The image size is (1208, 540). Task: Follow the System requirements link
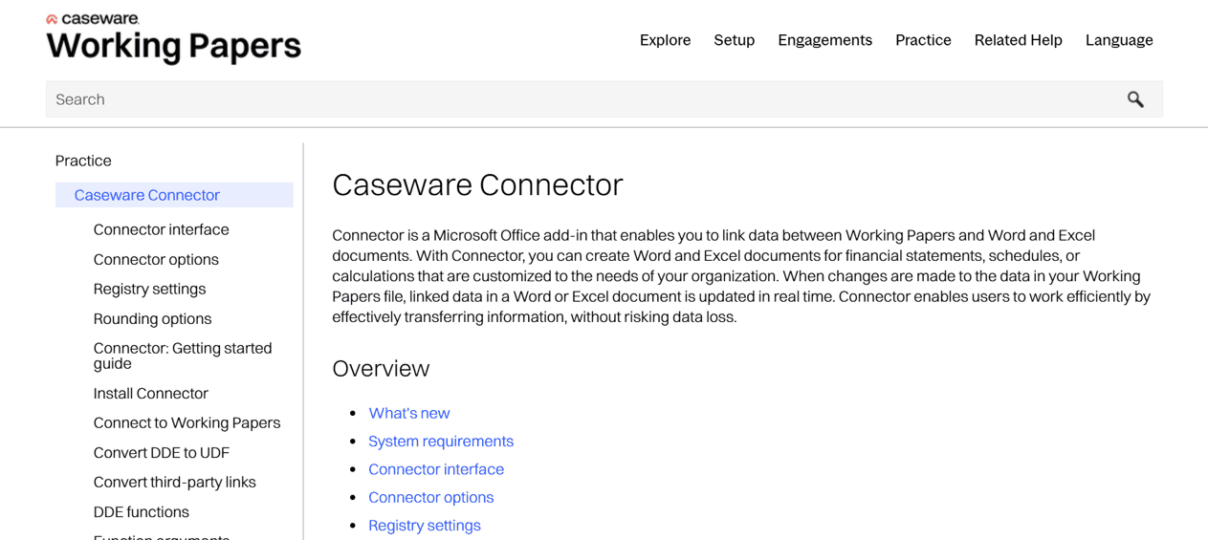441,441
